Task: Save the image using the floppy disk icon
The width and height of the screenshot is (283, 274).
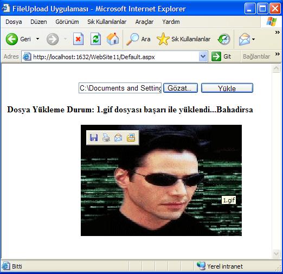Action: (94, 138)
